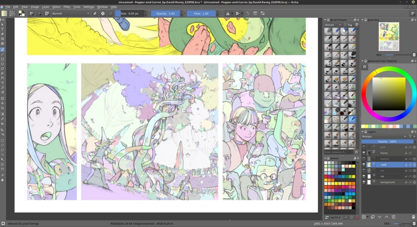Select the Text tool in toolbox
This screenshot has height=227, width=417.
point(2,29)
